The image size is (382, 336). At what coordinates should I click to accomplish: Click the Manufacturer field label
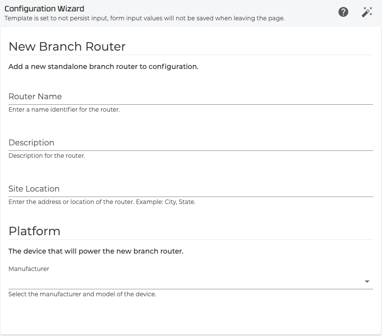(x=29, y=269)
